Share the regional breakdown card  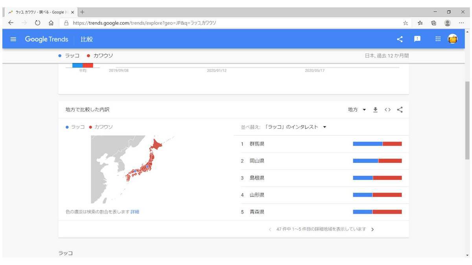click(400, 110)
